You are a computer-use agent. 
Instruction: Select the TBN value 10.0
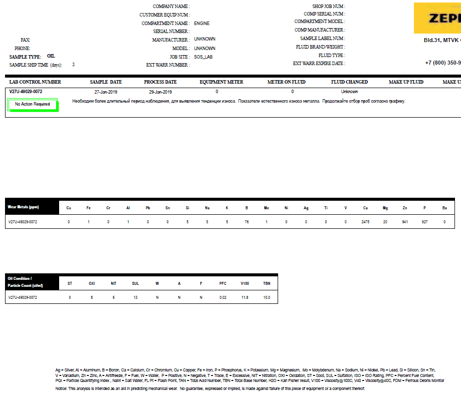click(267, 297)
